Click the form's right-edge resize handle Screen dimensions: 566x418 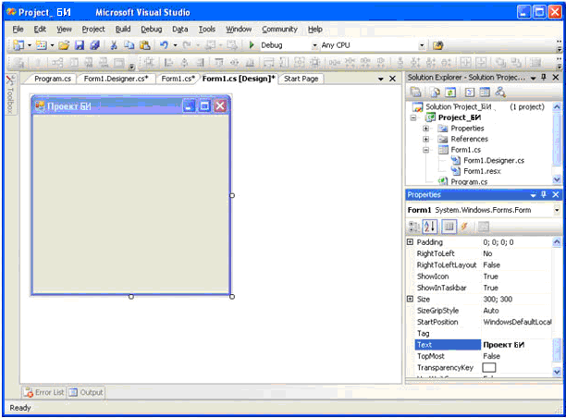point(232,196)
